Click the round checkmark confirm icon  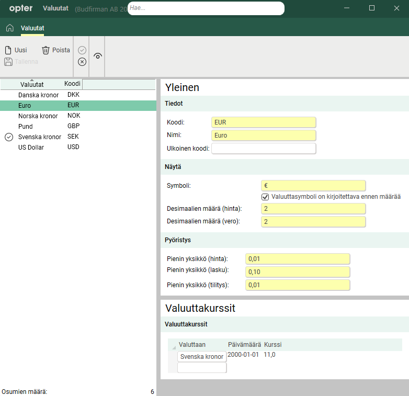[82, 50]
